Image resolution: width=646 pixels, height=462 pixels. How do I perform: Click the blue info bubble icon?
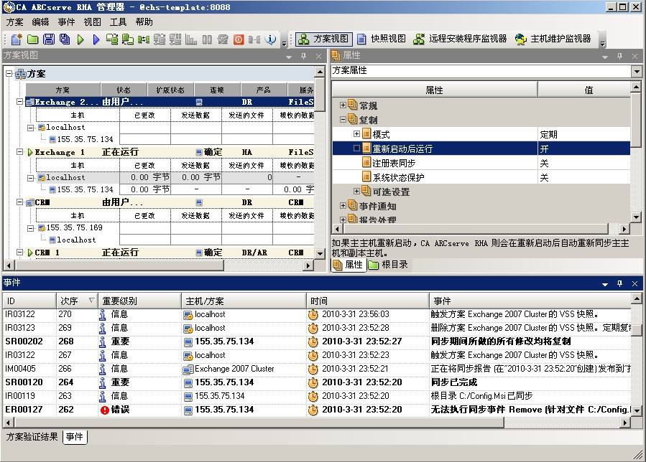(271, 39)
